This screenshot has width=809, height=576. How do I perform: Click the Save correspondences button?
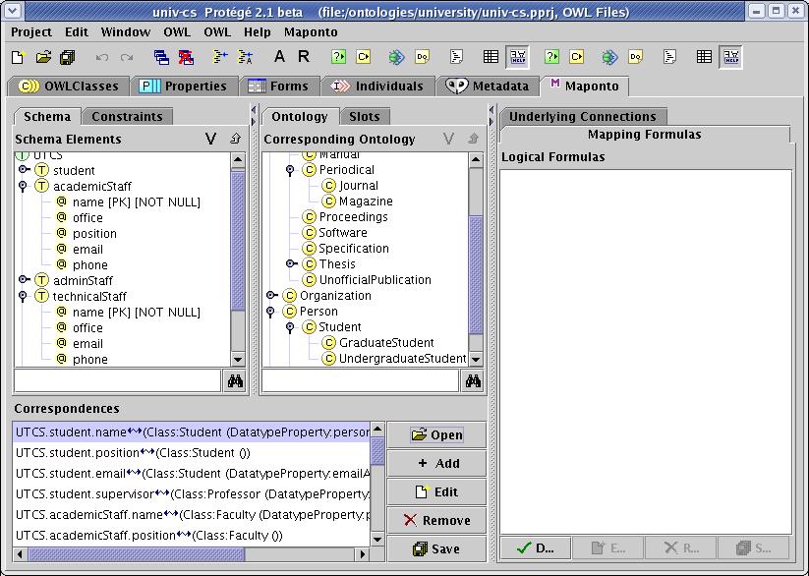tap(436, 548)
